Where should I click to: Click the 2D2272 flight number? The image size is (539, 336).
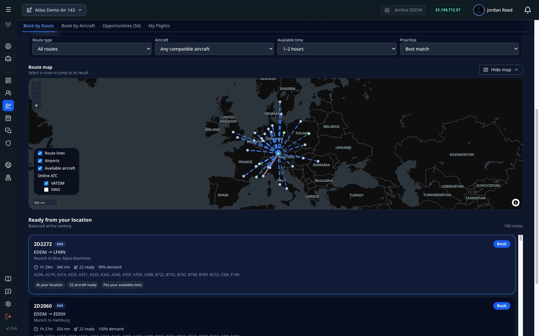click(x=43, y=244)
